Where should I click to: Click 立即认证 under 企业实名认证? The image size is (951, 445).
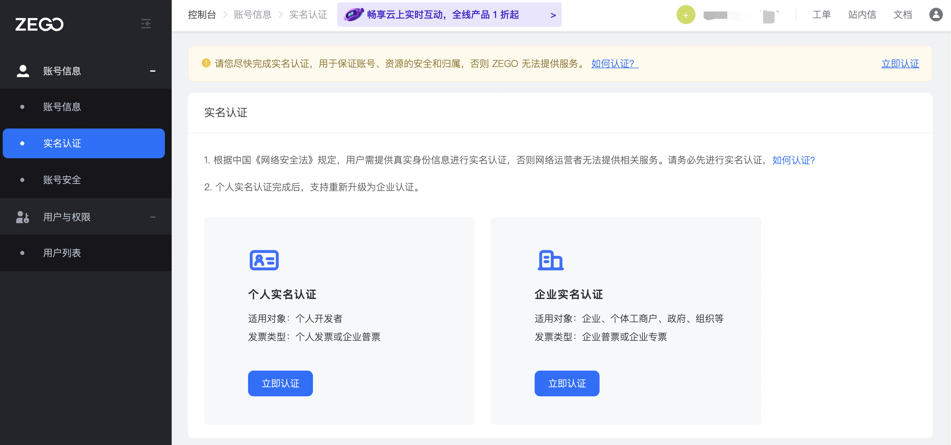567,383
